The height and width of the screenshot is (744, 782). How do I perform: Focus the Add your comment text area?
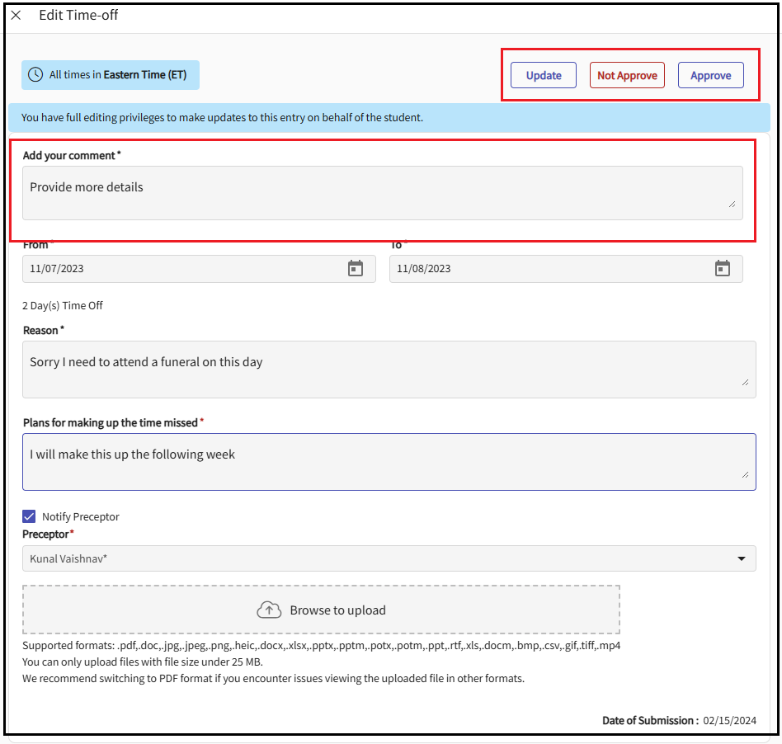click(x=371, y=192)
